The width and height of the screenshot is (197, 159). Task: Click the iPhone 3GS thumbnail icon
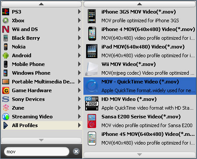click(x=92, y=16)
